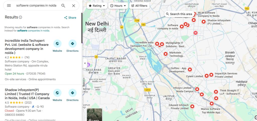Clear the search with X icon
This screenshot has height=121, width=257.
74,6
